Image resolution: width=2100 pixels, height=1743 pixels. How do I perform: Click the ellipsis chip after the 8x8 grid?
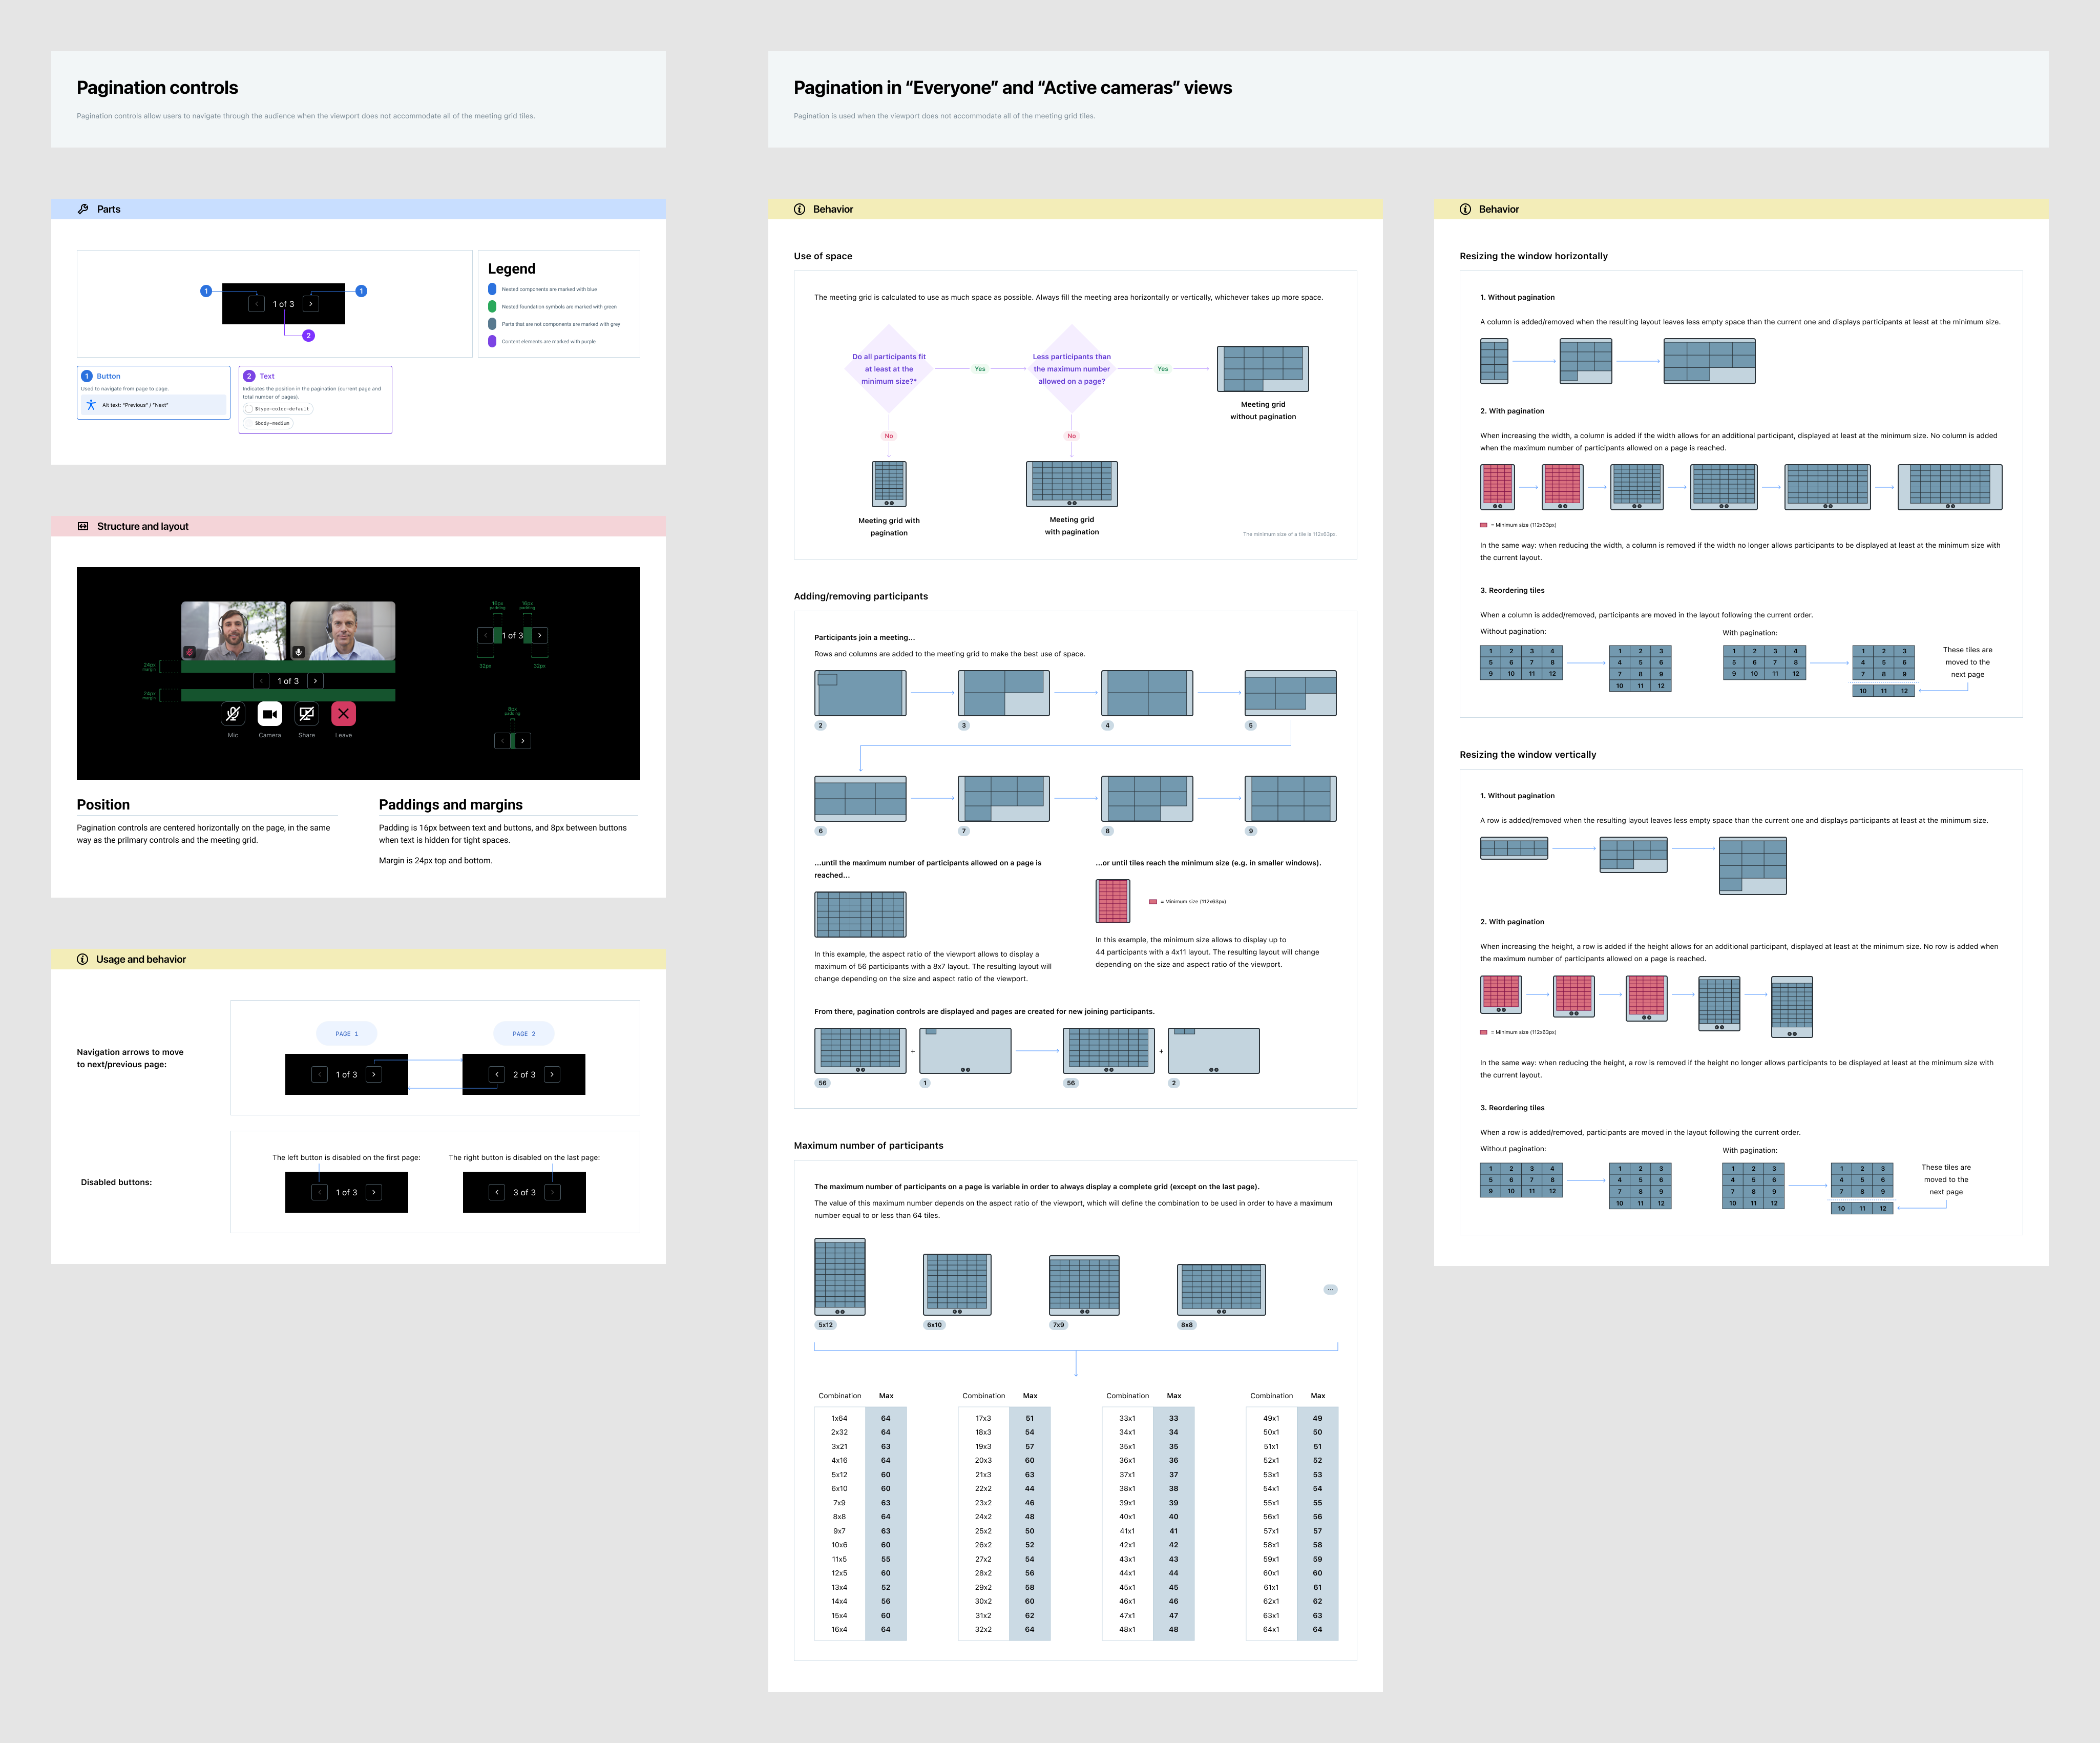(x=1330, y=1290)
